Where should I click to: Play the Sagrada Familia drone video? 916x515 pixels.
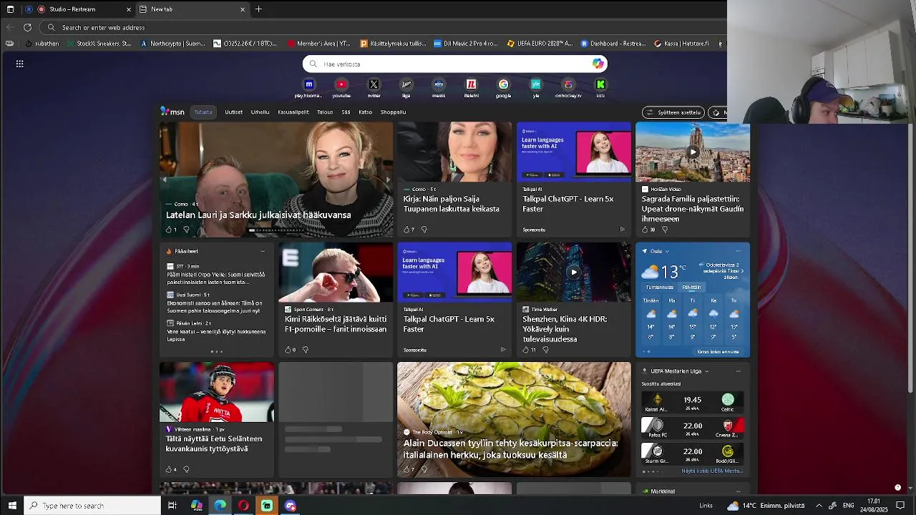click(692, 152)
